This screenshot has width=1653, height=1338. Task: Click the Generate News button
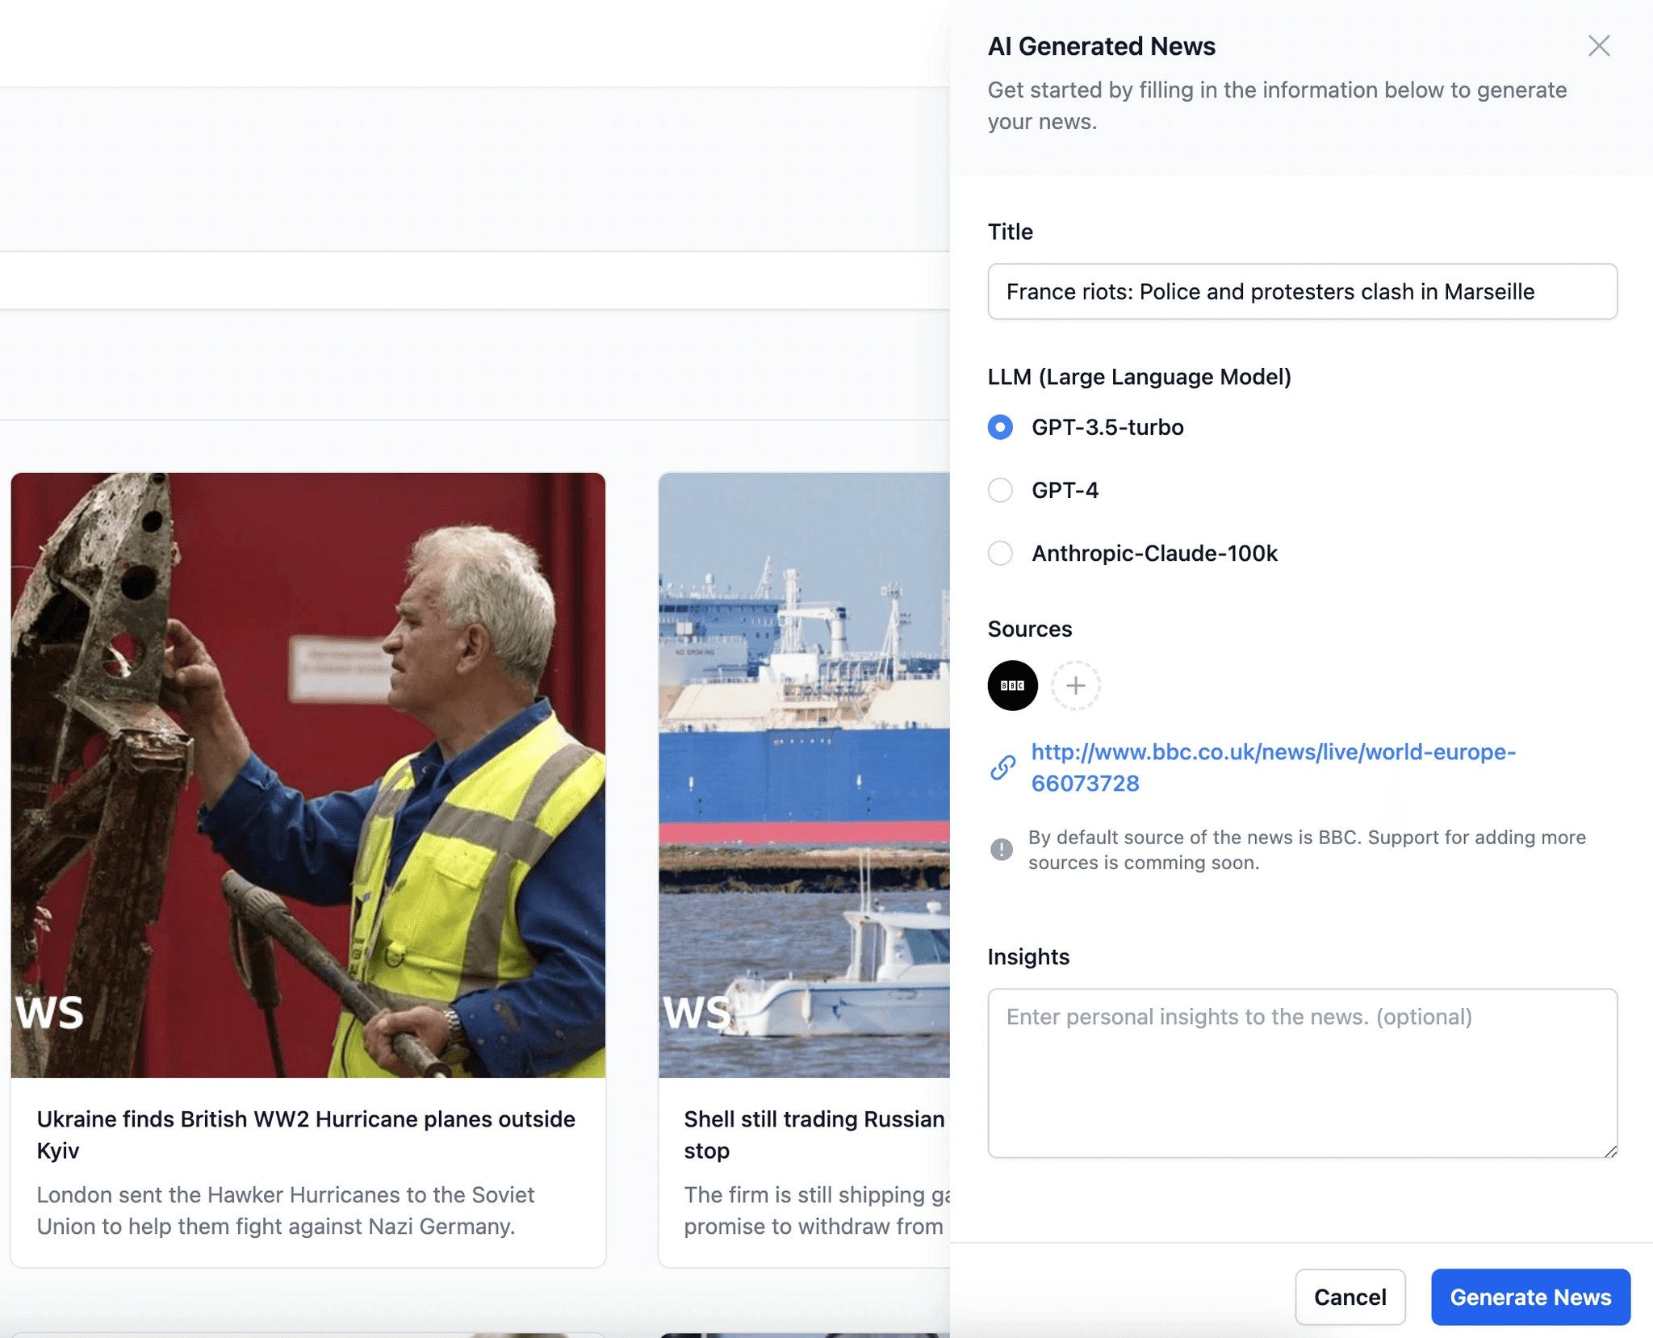(x=1530, y=1297)
